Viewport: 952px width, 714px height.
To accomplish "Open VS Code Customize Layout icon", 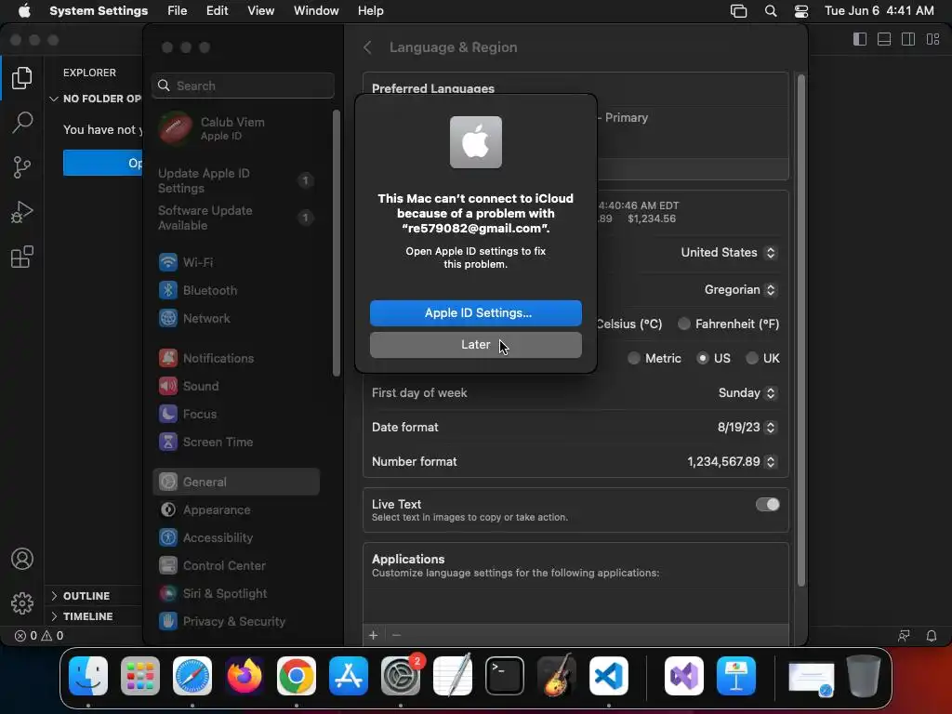I will 933,39.
